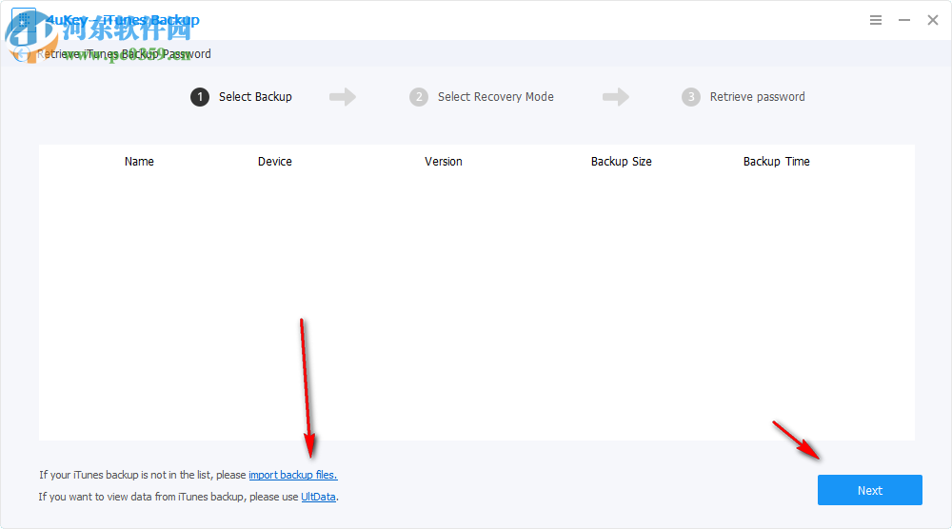Sort by the Backup Time column header
The image size is (952, 529).
777,162
